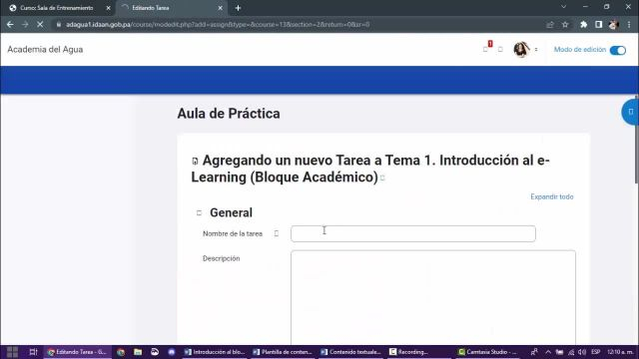
Task: Open a new browser tab
Action: (x=238, y=8)
